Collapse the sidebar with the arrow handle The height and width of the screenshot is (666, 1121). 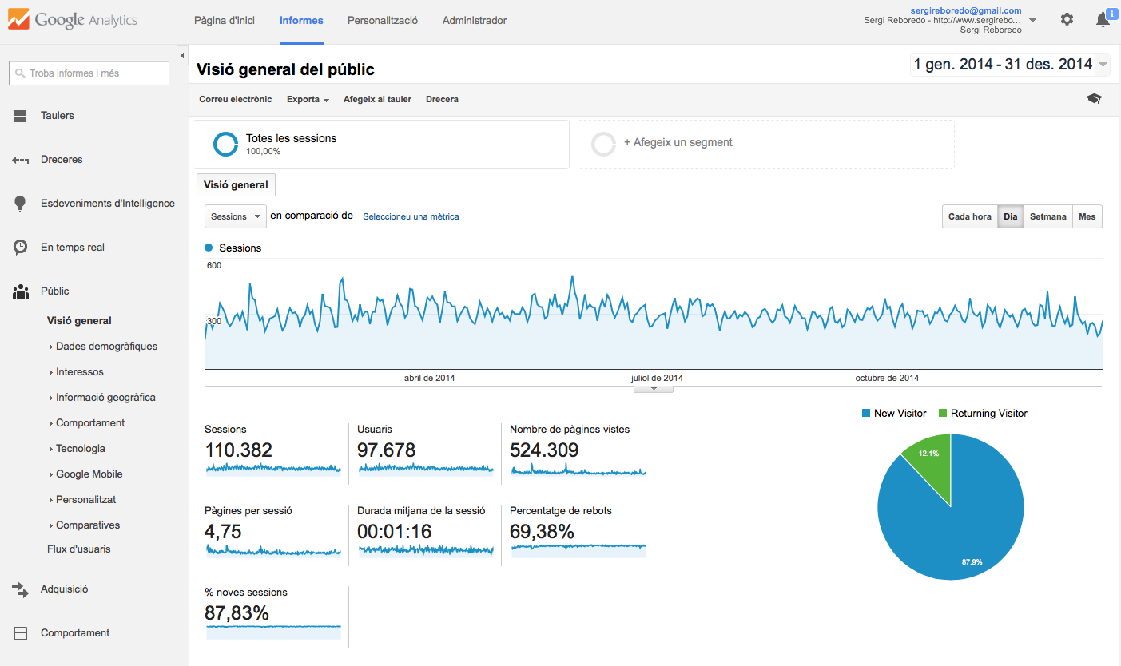(x=182, y=55)
